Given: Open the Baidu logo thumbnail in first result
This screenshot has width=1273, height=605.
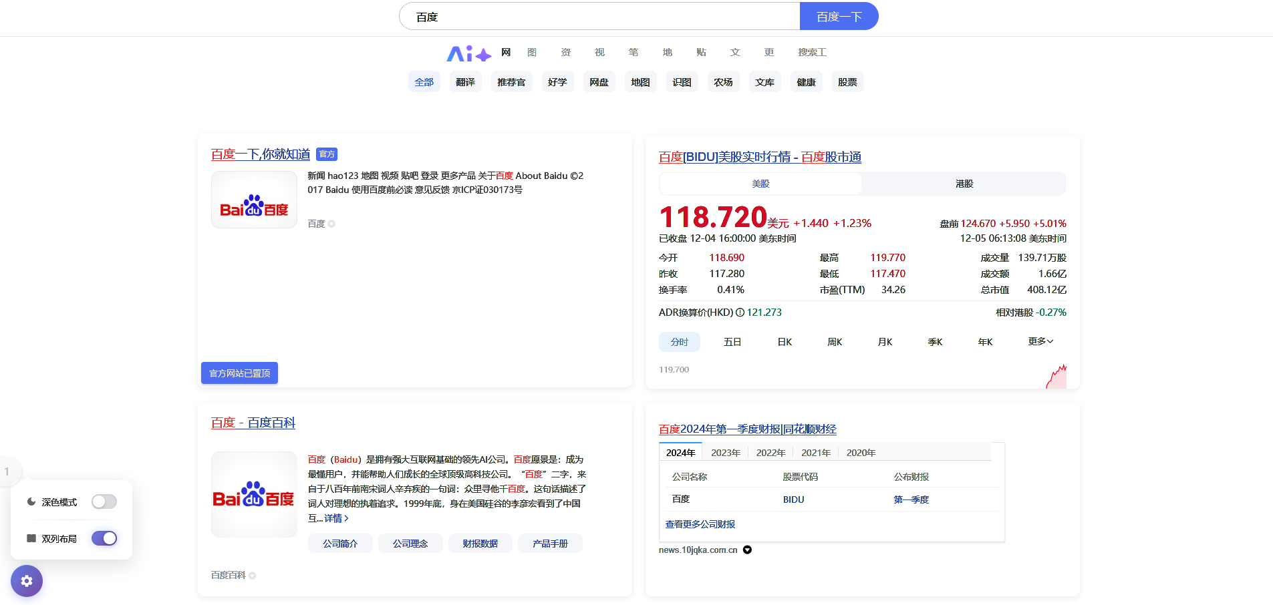Looking at the screenshot, I should tap(254, 200).
